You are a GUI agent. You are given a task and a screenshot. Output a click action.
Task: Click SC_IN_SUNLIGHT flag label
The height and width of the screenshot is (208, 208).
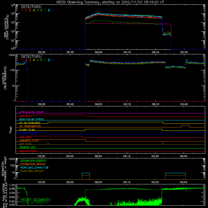pos(30,123)
